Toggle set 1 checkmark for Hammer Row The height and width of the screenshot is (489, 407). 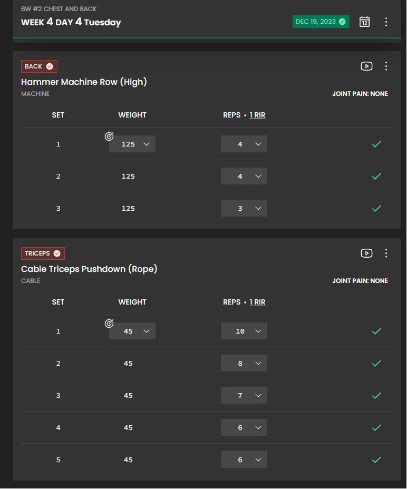point(376,144)
